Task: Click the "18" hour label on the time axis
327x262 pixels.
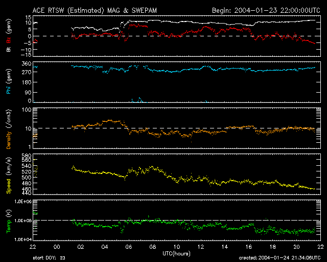Action: (272, 247)
